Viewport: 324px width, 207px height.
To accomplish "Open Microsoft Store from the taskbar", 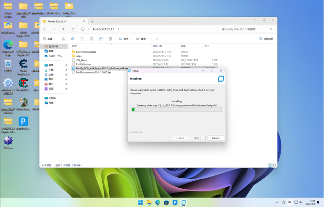I will point(166,202).
